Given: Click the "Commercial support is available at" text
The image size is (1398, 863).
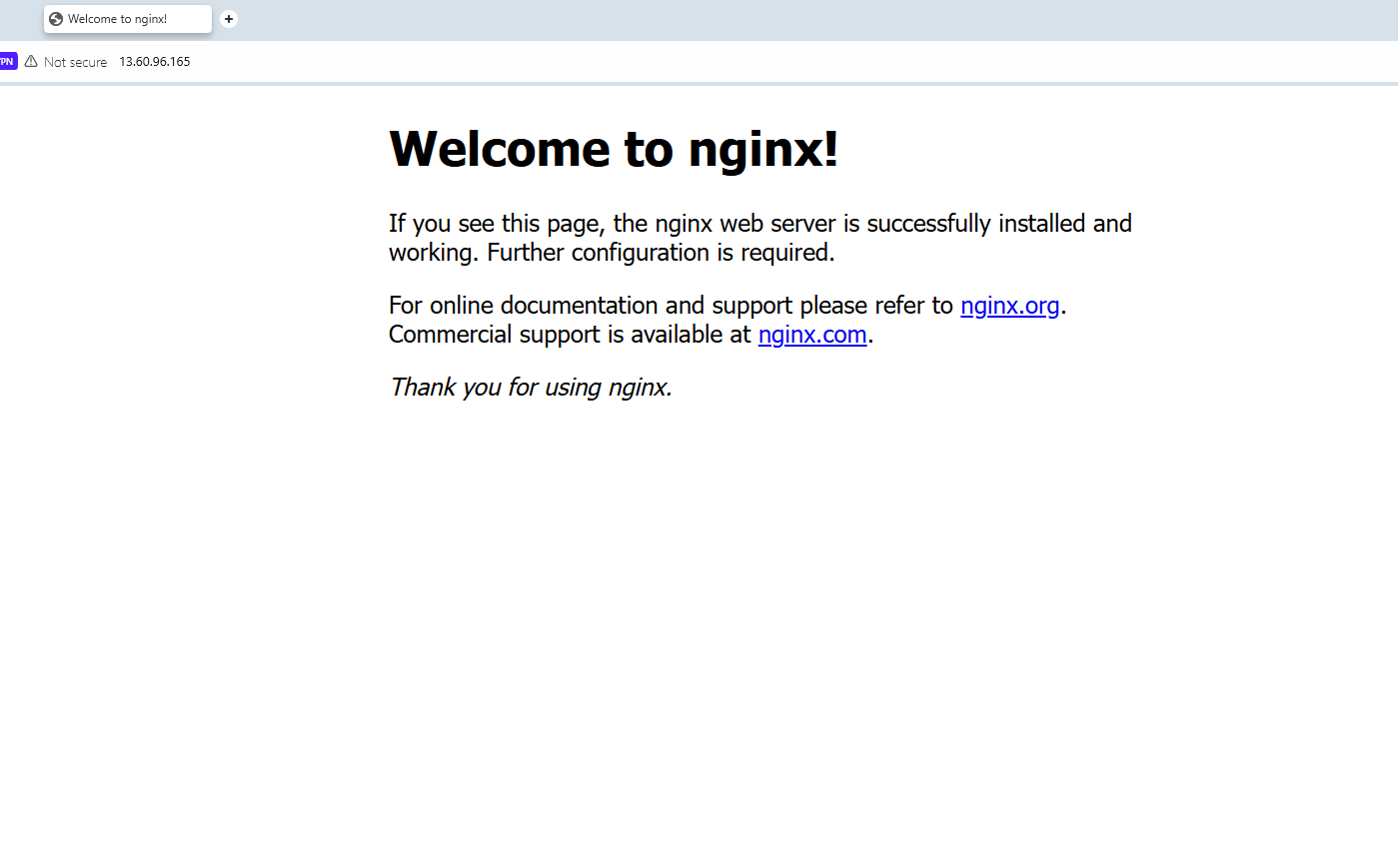Looking at the screenshot, I should [x=570, y=335].
